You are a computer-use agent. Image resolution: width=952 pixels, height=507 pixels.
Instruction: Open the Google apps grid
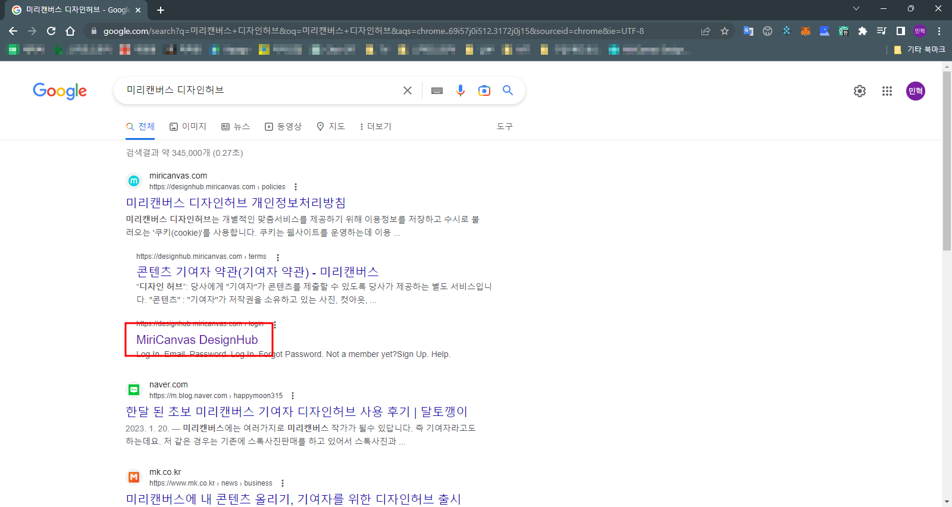(887, 91)
